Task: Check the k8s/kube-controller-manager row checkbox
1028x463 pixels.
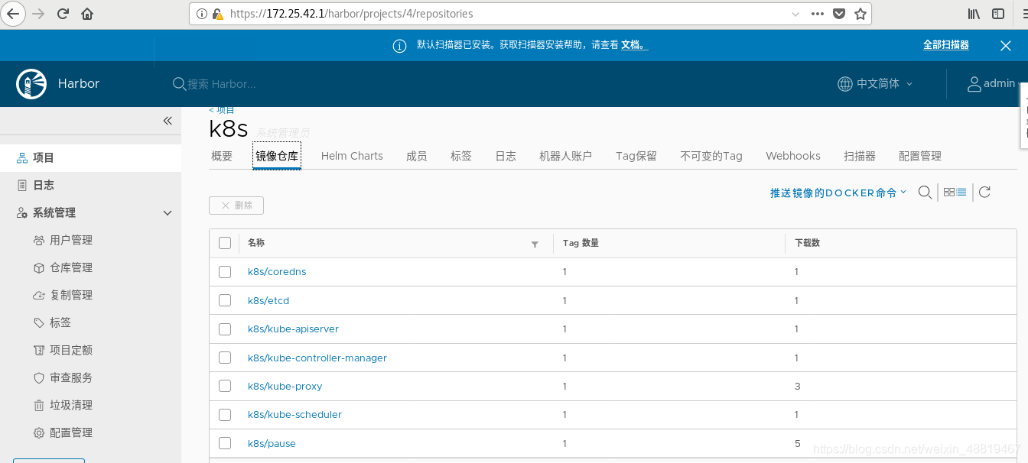Action: coord(225,358)
